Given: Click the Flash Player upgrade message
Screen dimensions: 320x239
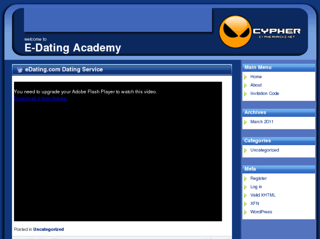Looking at the screenshot, I should coord(85,92).
